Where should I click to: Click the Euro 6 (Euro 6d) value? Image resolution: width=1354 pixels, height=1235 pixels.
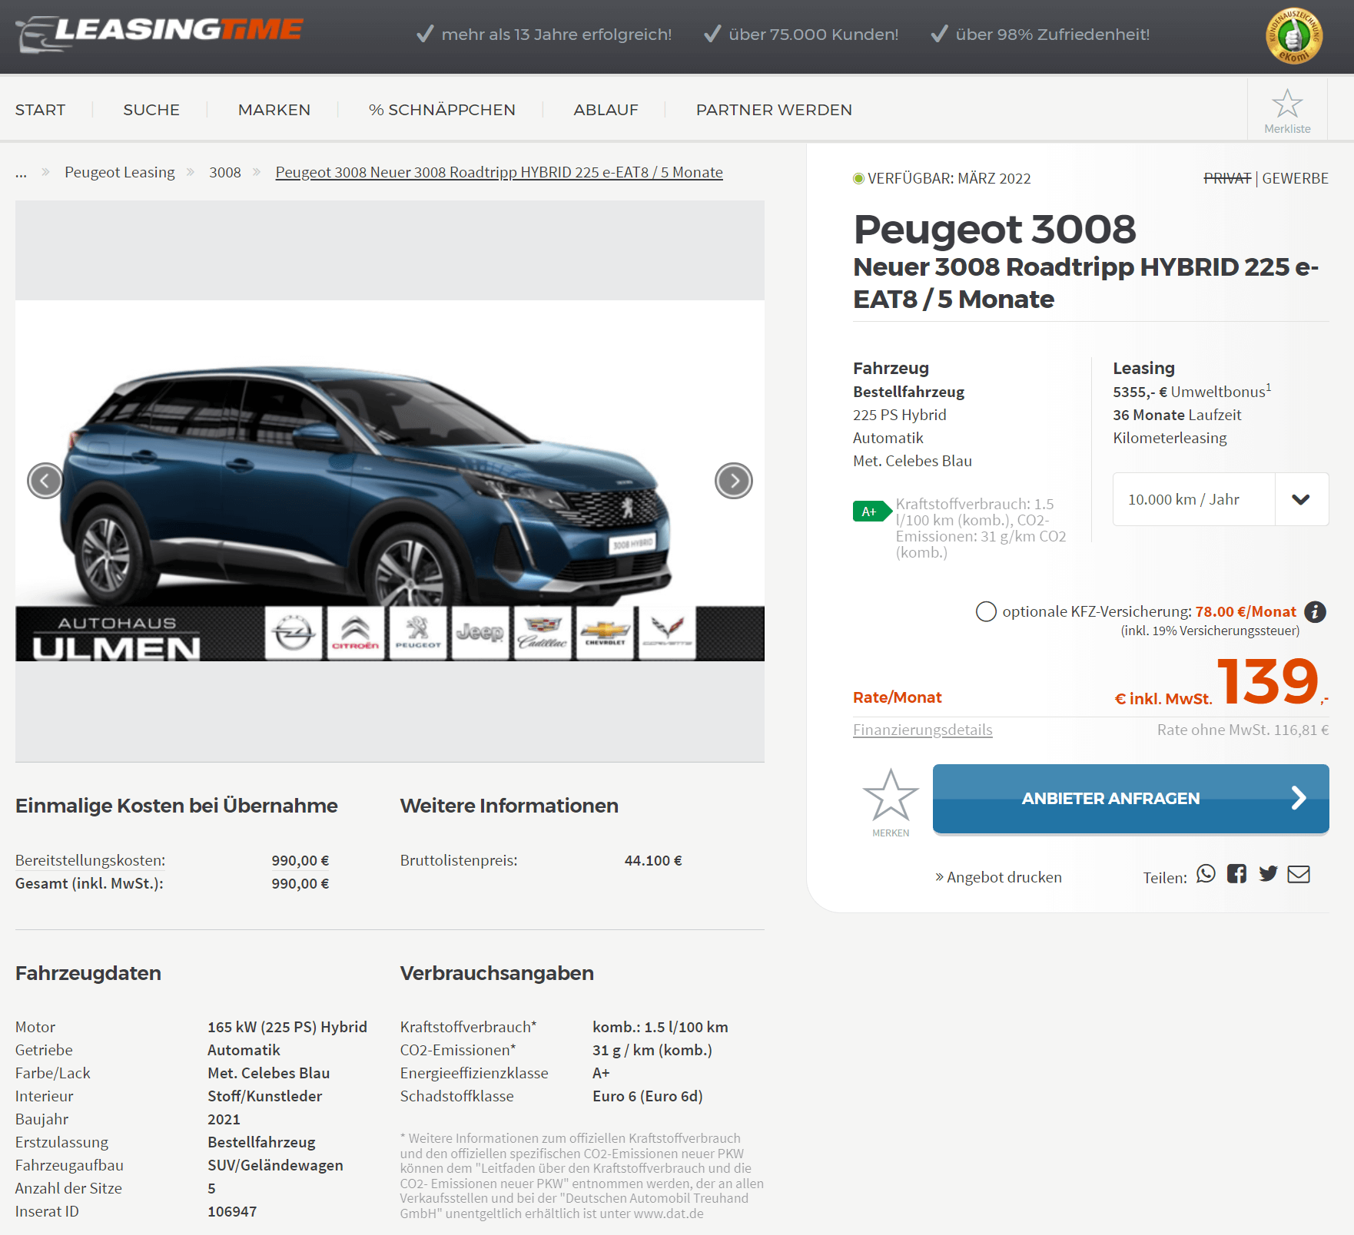[x=648, y=1096]
